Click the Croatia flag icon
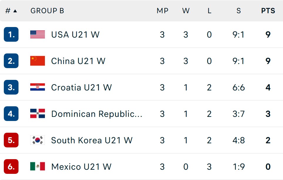 pos(38,87)
